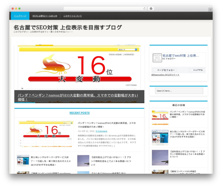Open the browser download indicator icon

pos(151,8)
